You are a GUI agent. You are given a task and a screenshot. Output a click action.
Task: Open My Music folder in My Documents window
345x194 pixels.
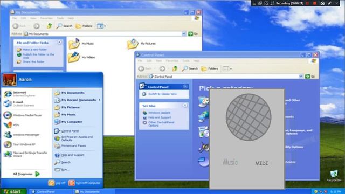pos(81,44)
